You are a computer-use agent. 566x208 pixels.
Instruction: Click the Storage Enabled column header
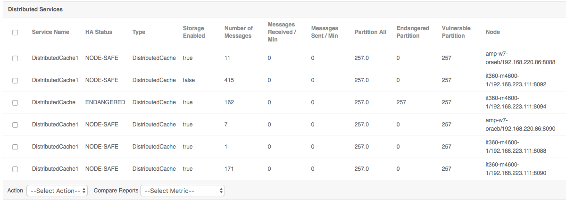(x=194, y=32)
